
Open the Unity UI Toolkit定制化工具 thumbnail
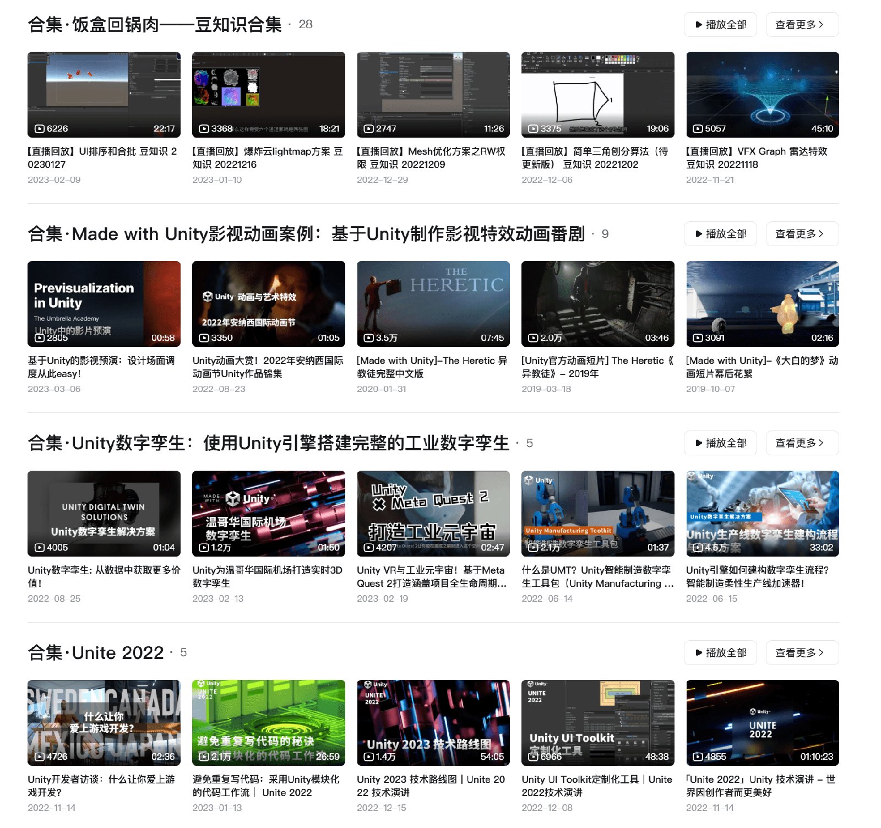598,723
